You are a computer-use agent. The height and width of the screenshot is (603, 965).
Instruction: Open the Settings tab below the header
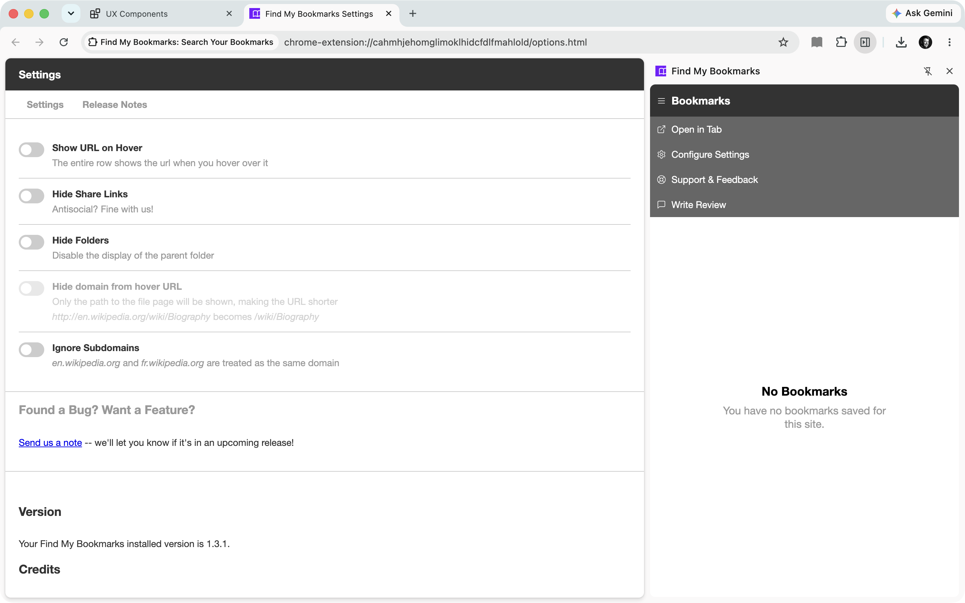[45, 105]
